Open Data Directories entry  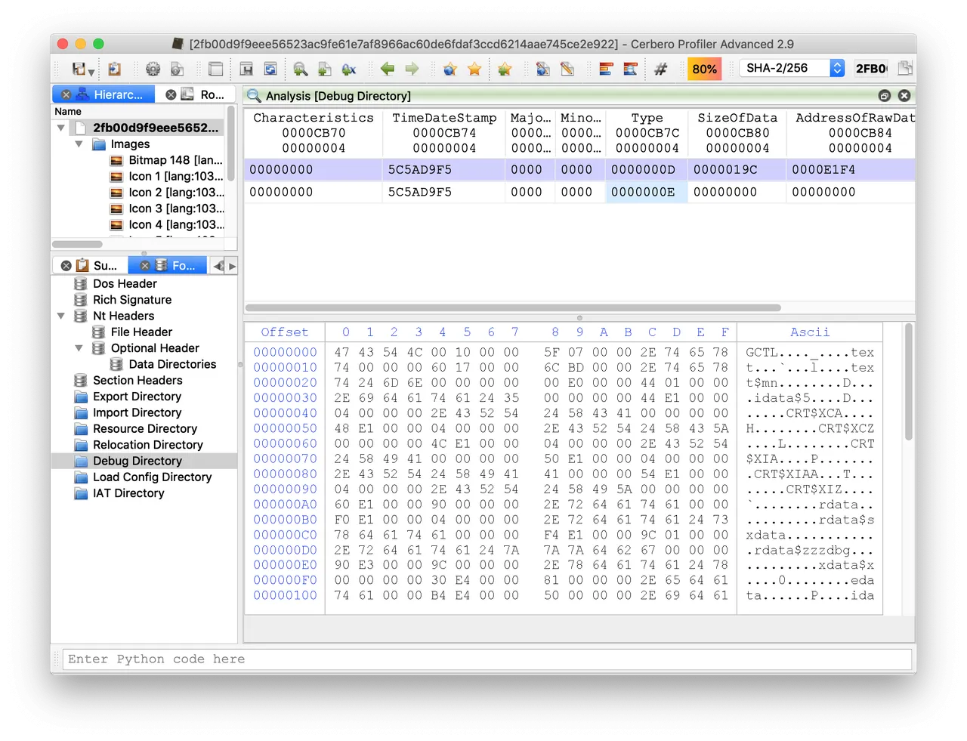(x=172, y=364)
